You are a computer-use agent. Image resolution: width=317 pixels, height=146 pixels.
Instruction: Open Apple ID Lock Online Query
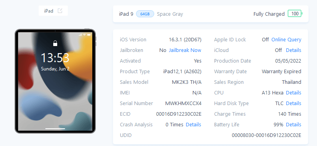[x=286, y=39]
